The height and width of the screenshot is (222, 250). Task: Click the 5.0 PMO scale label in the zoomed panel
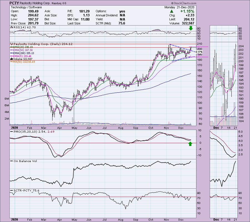241,132
